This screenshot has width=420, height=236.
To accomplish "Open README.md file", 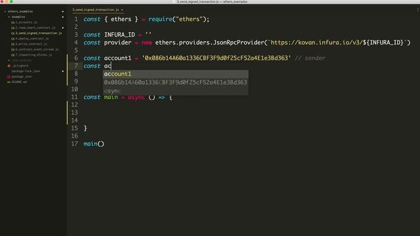I will [19, 82].
